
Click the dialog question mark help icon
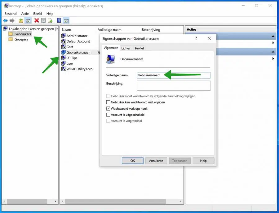(196, 38)
